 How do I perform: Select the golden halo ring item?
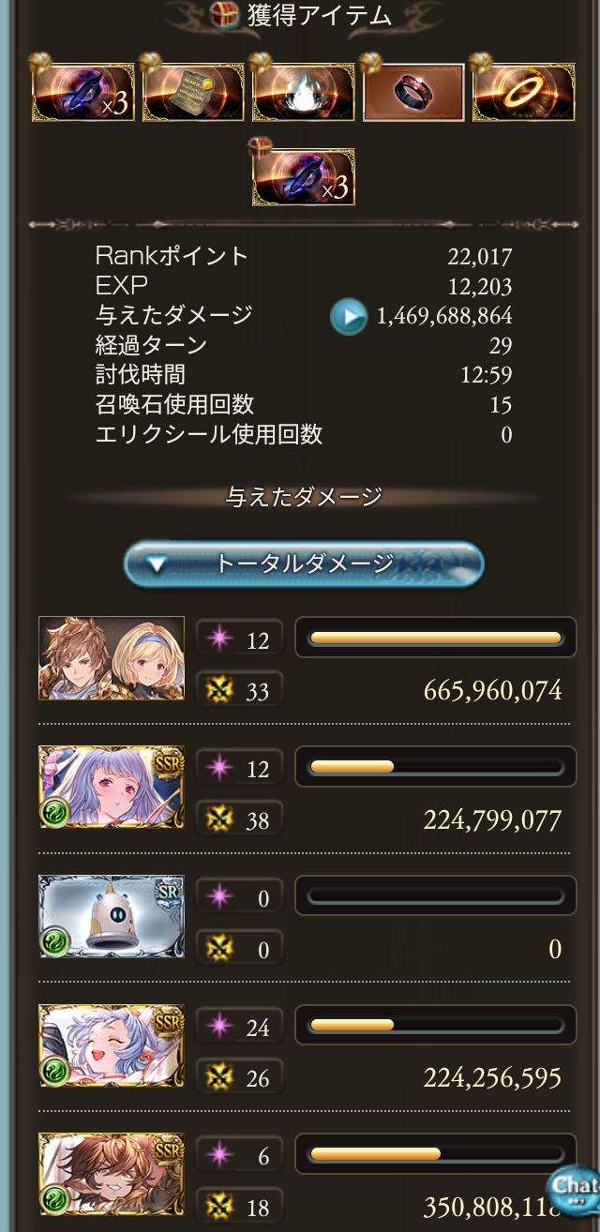pyautogui.click(x=523, y=91)
